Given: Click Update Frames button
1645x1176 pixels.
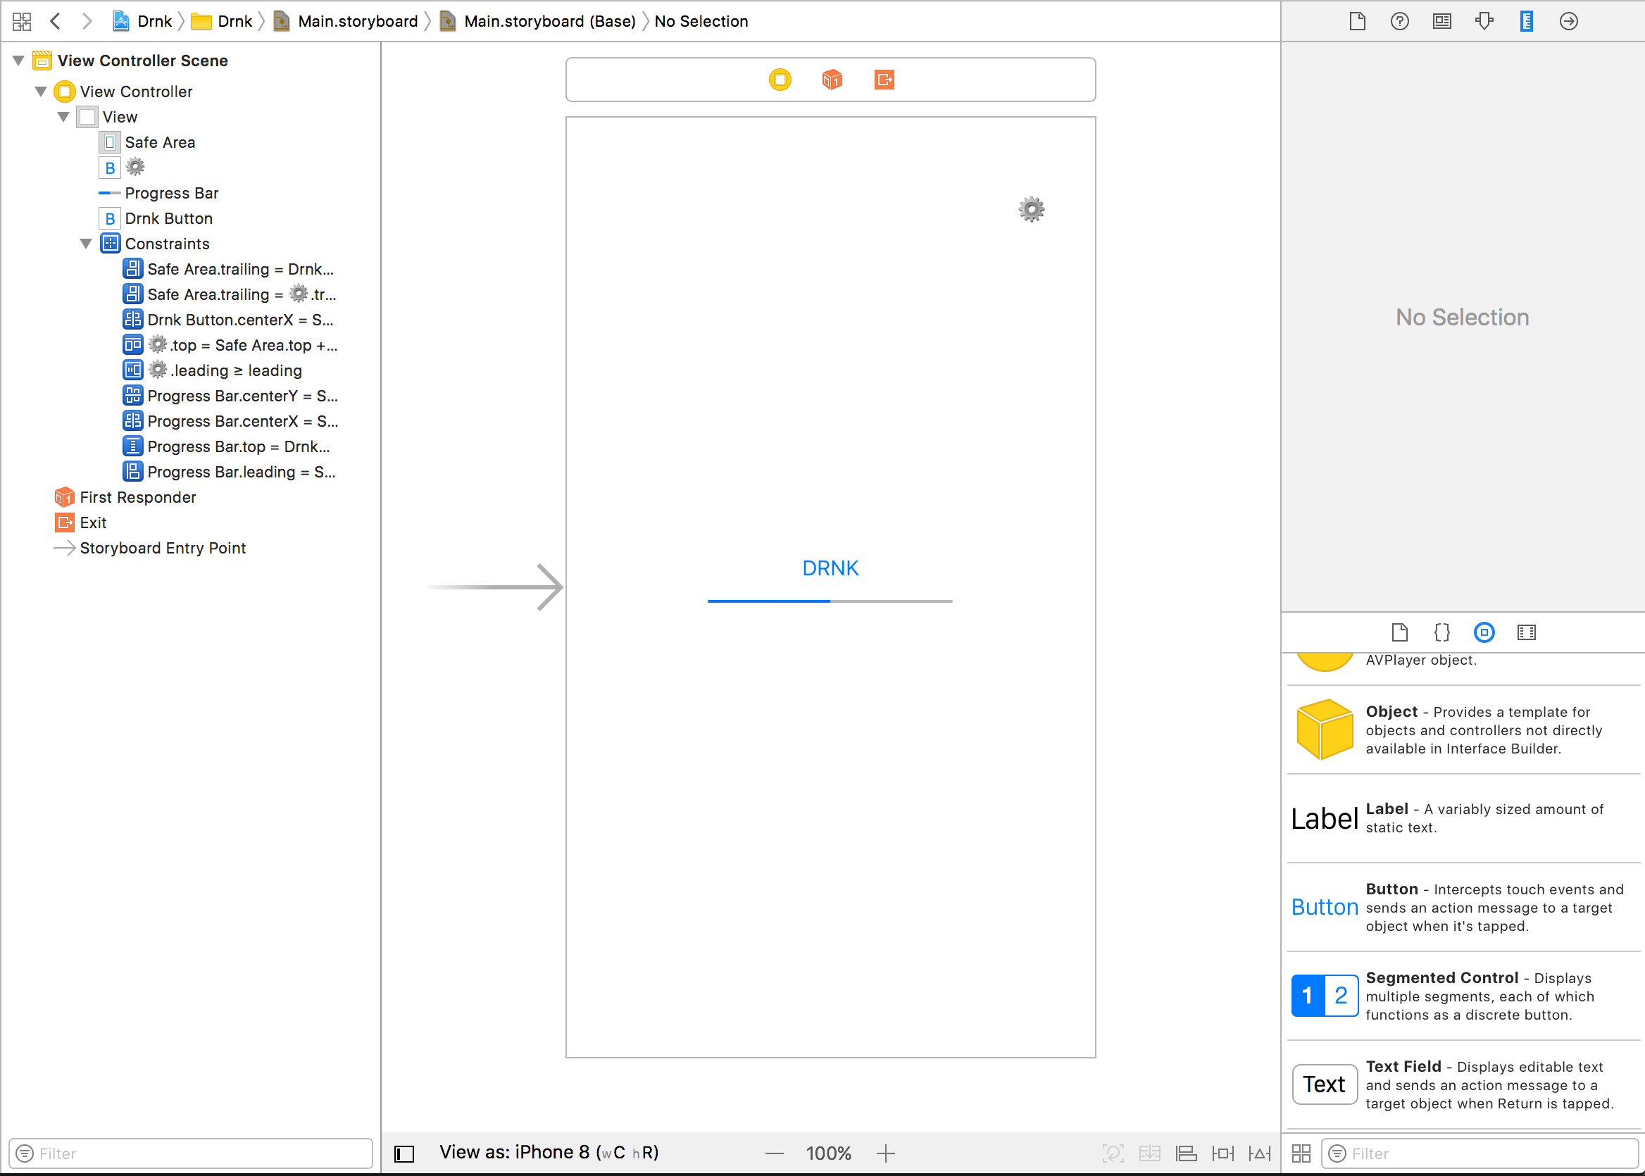Looking at the screenshot, I should 1112,1153.
